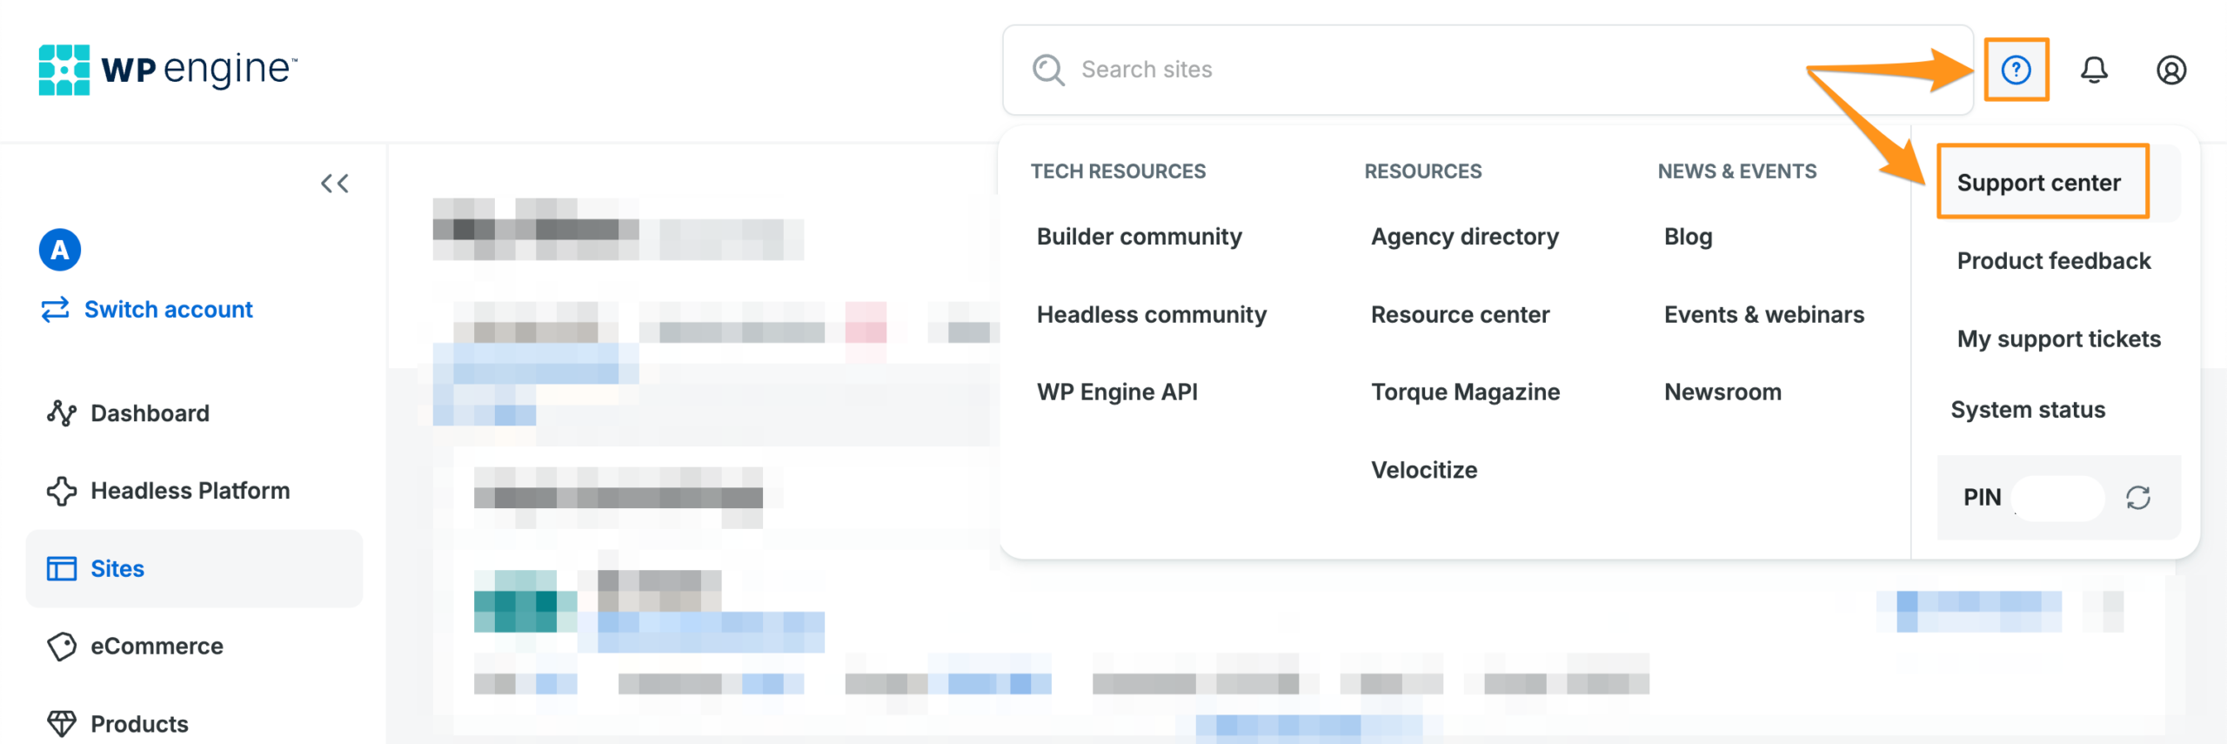Regenerate the support PIN with refresh icon
Screen dimensions: 2227x744
(x=2138, y=498)
